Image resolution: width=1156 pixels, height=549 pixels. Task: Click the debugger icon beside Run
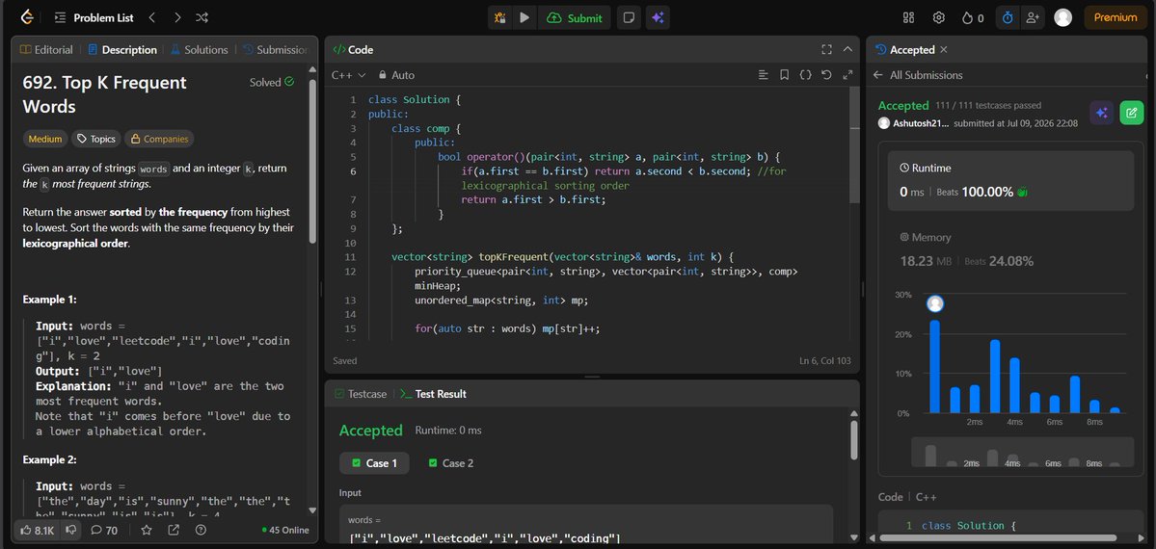[500, 17]
